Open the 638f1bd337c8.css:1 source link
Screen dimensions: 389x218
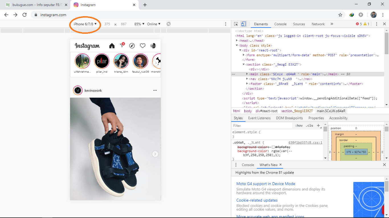305,142
